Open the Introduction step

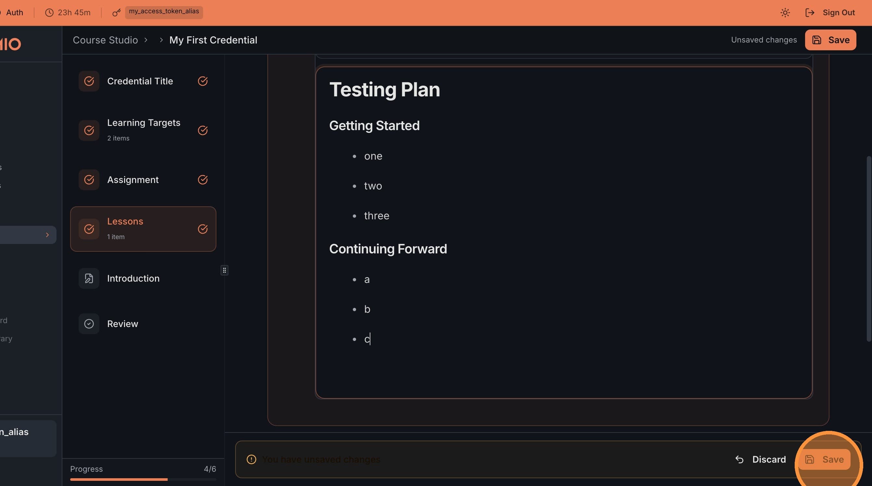[x=133, y=278]
